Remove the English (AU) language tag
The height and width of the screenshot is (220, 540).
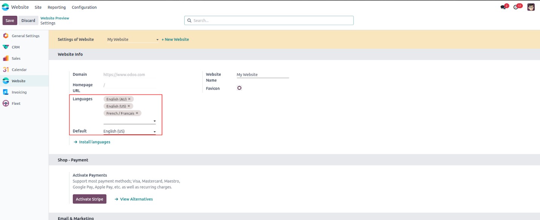(129, 99)
